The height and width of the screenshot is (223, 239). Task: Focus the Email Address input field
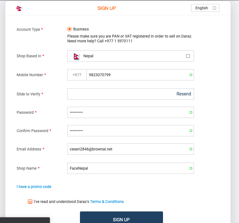coord(130,149)
